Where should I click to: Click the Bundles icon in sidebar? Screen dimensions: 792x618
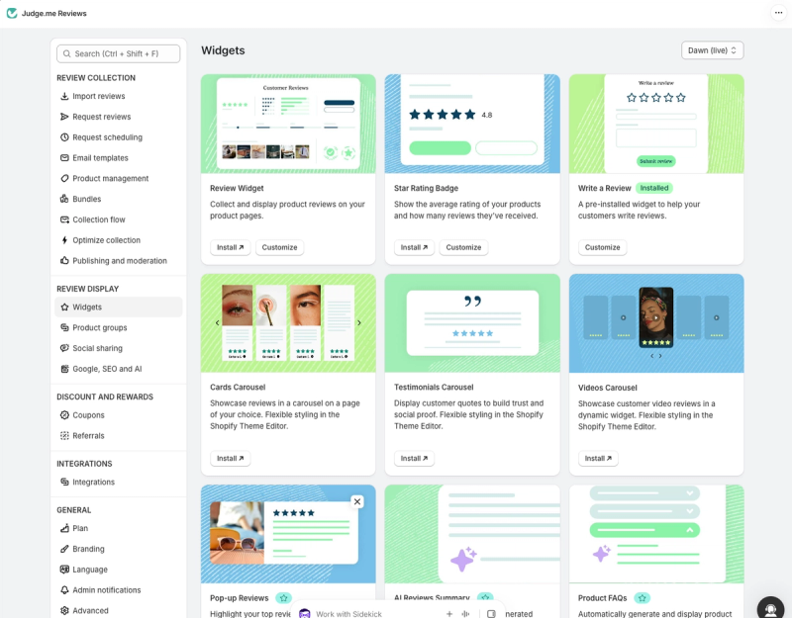[x=64, y=199]
